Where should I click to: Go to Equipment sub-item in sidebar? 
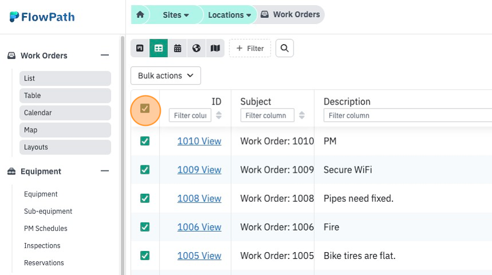[41, 194]
